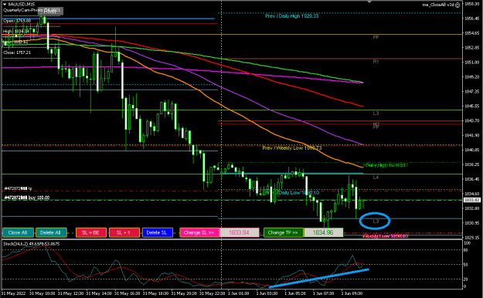483x298 pixels.
Task: Select the Prev / Weekly Low label
Action: coord(291,148)
